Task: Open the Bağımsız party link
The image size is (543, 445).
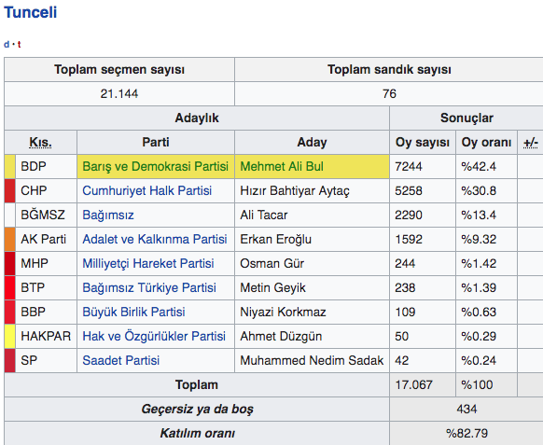Action: [x=108, y=216]
